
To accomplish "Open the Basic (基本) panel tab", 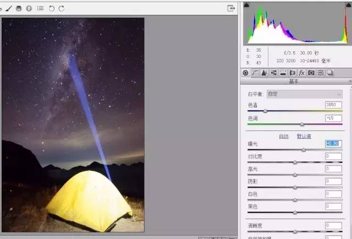I will 245,73.
